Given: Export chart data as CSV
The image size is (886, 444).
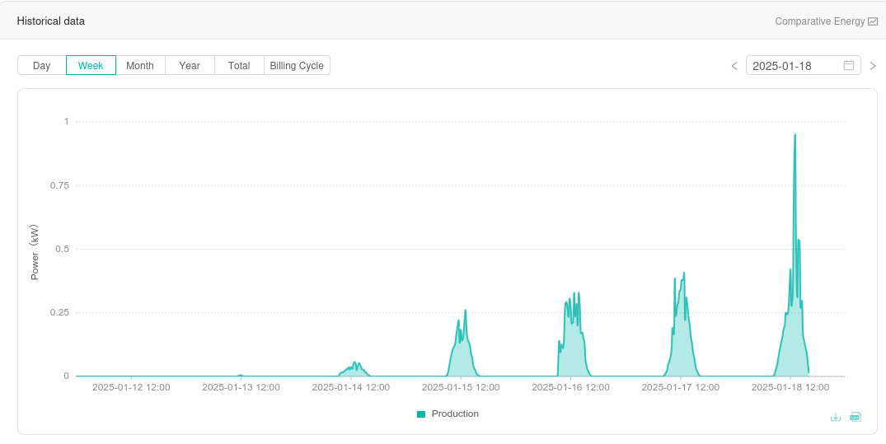Looking at the screenshot, I should [x=856, y=417].
